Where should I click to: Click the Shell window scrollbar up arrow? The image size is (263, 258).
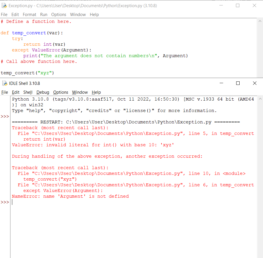(260, 99)
